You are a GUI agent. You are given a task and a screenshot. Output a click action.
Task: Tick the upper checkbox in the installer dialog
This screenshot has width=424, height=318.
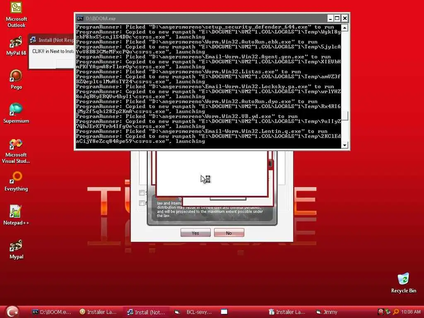[142, 193]
